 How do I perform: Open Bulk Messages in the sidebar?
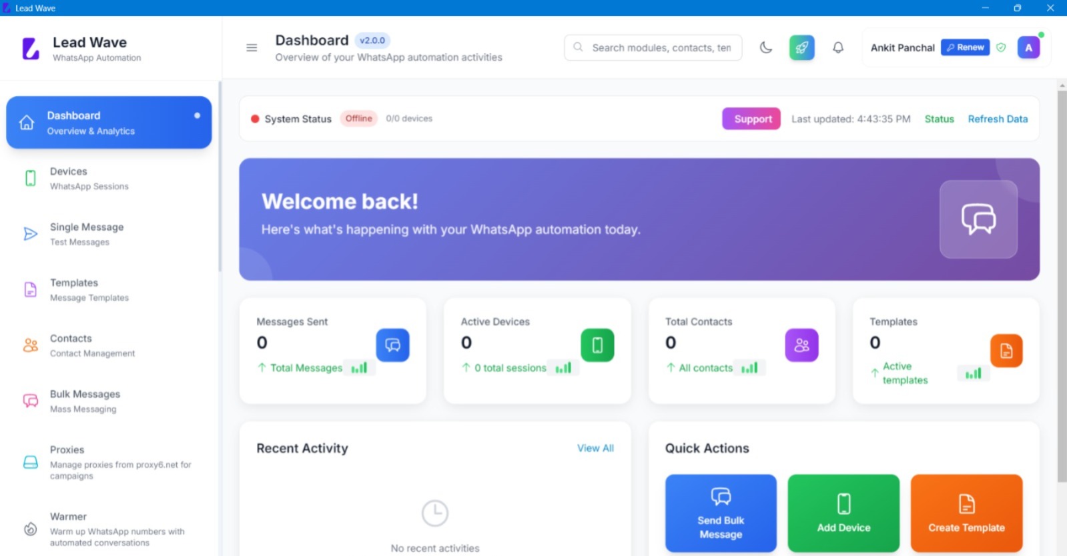point(109,401)
